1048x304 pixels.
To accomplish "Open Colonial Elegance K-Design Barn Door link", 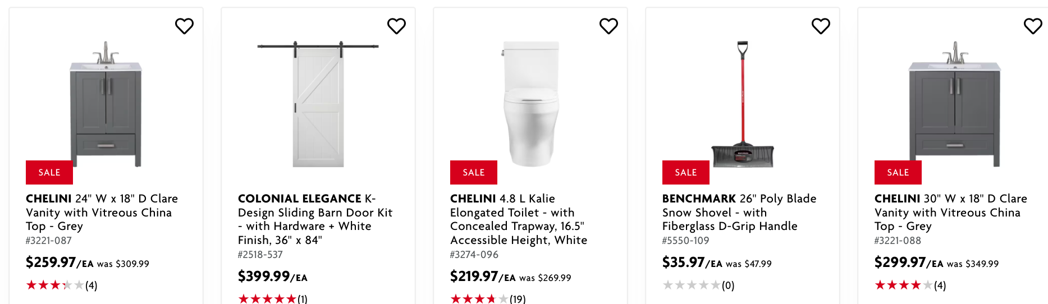I will point(314,219).
